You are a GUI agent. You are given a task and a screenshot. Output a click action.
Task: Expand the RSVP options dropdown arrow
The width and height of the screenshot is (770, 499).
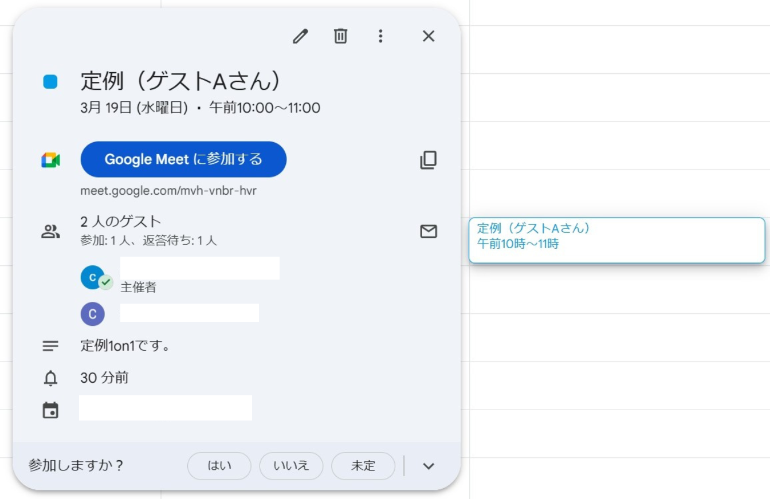point(429,466)
